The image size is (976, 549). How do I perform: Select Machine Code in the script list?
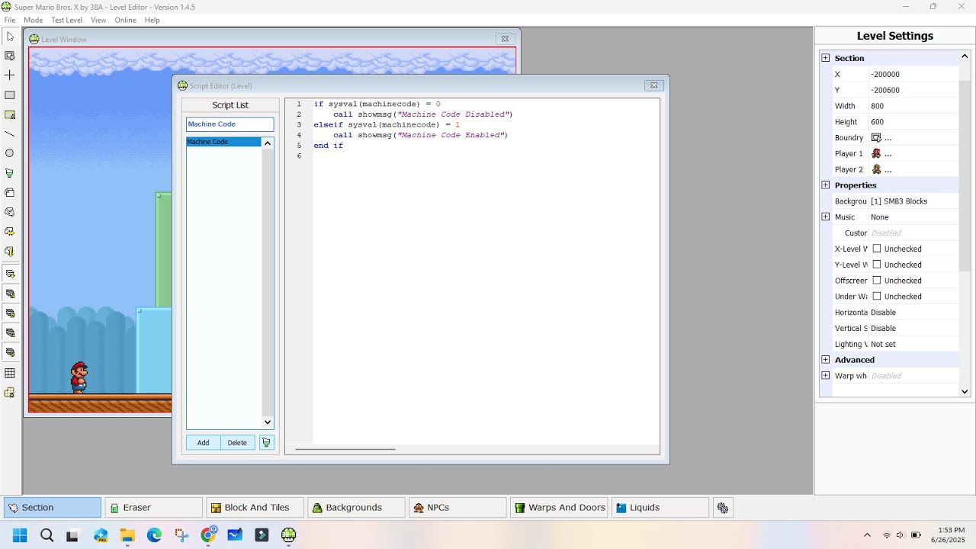pos(223,142)
